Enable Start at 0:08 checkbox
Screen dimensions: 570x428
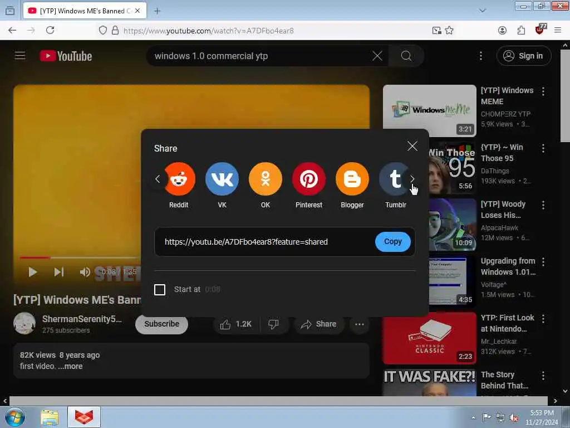point(160,290)
